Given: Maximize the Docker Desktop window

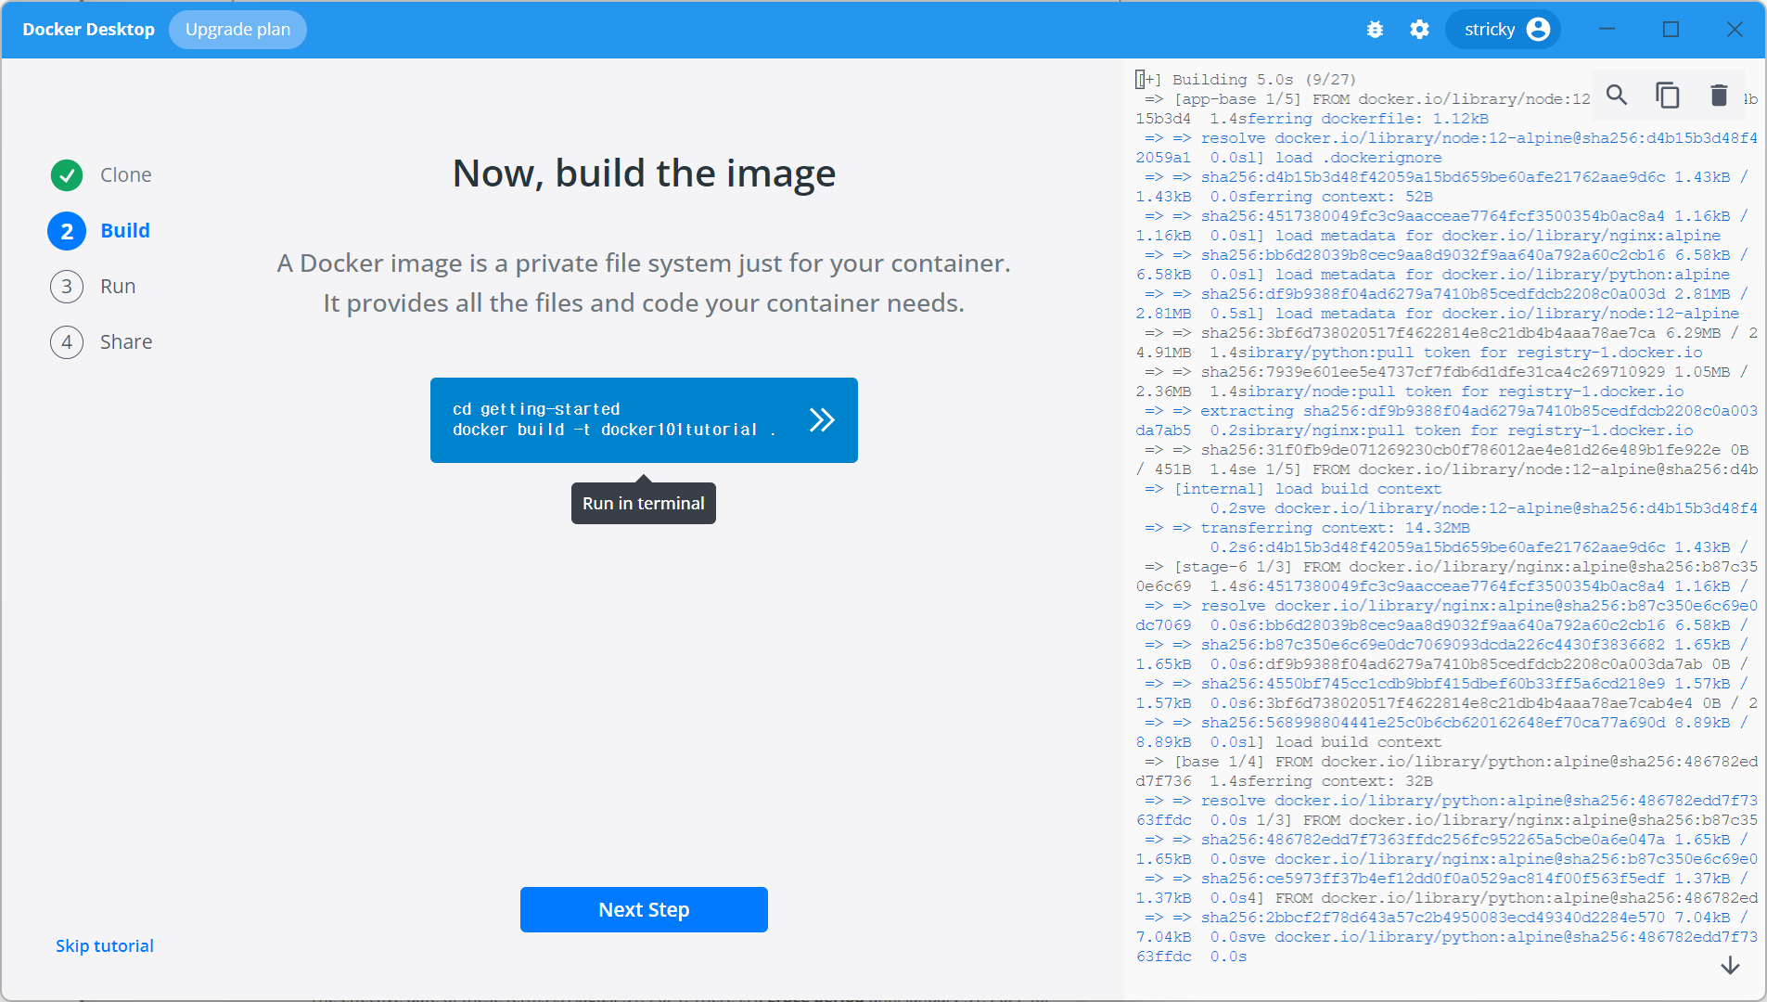Looking at the screenshot, I should (x=1671, y=30).
